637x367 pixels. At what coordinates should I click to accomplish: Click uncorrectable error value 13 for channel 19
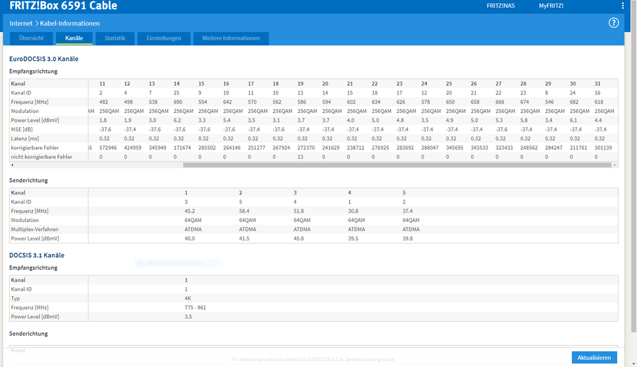click(300, 157)
